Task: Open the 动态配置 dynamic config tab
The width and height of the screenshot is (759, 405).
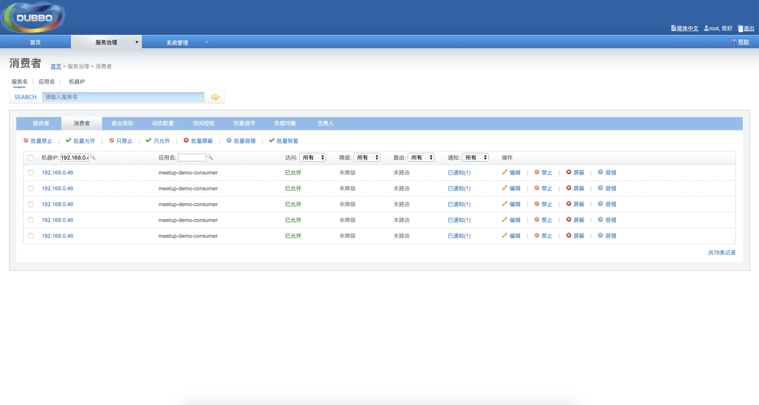Action: (163, 124)
